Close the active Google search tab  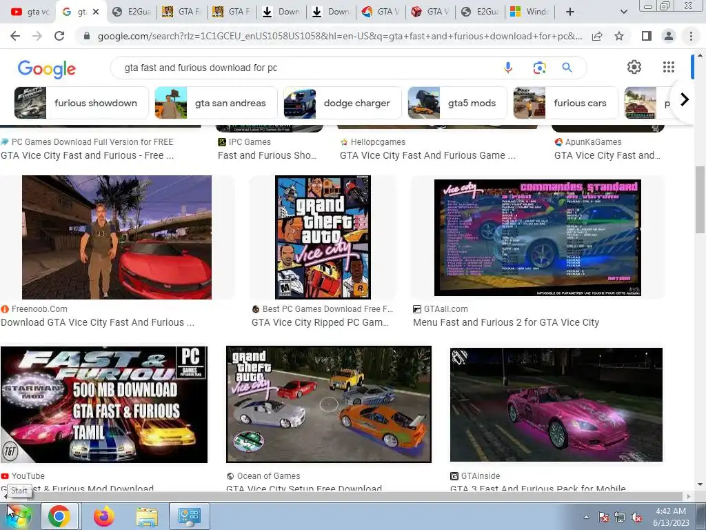(95, 12)
